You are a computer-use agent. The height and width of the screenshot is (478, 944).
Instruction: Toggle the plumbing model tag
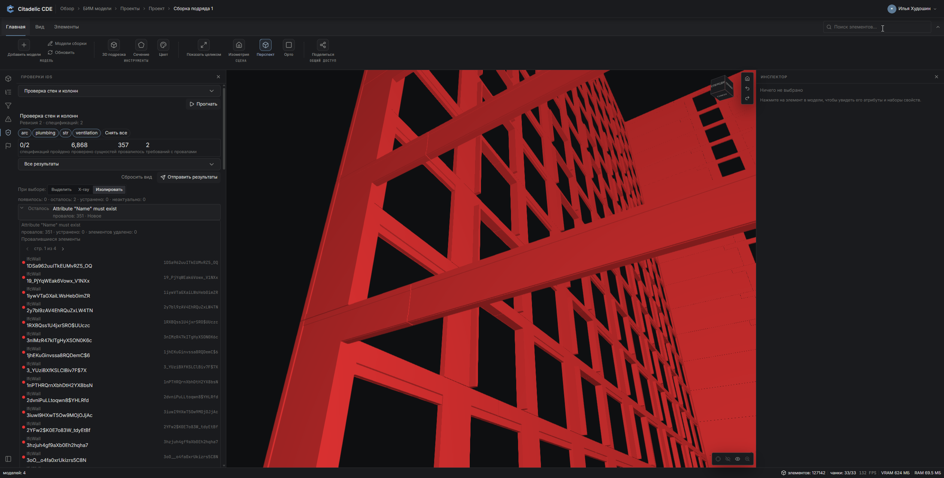(x=45, y=133)
